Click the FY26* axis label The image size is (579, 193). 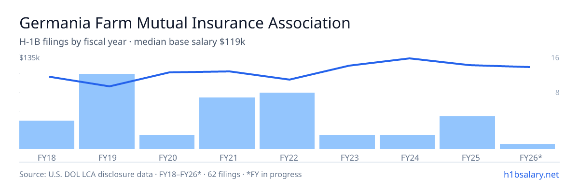(531, 157)
